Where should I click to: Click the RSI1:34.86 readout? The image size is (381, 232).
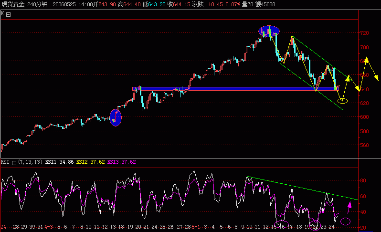pyautogui.click(x=59, y=162)
